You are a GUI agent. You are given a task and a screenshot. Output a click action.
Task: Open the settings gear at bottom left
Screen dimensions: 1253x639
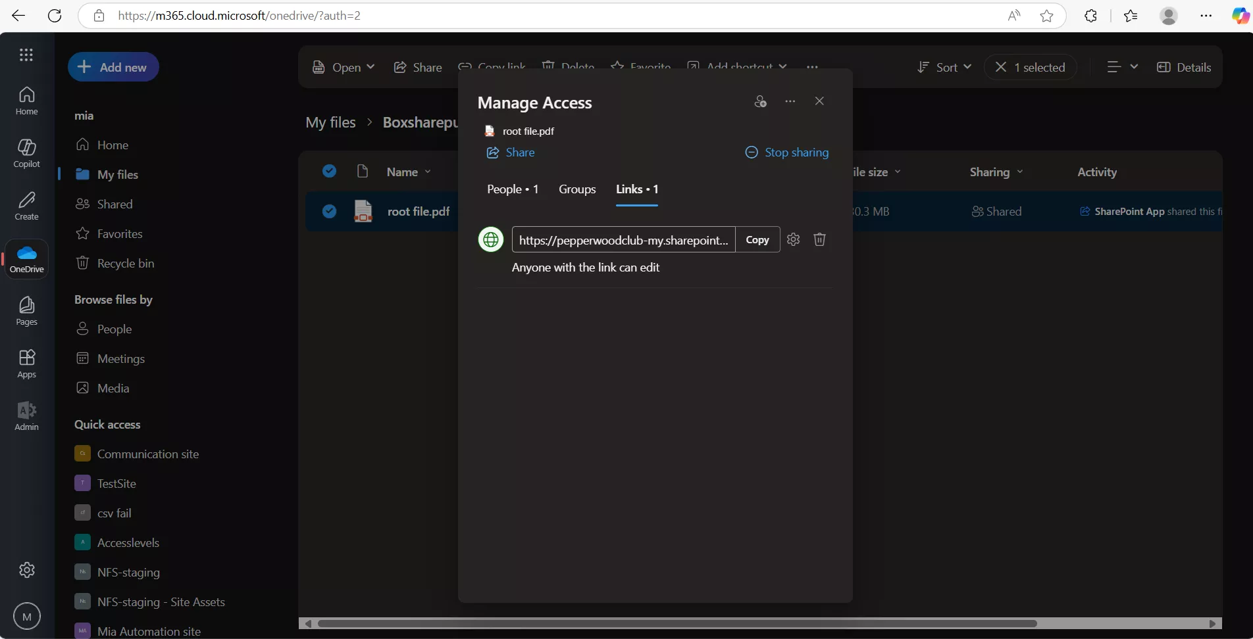[x=27, y=570]
